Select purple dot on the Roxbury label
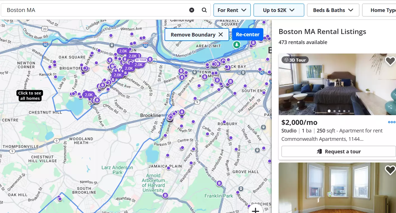Image resolution: width=396 pixels, height=213 pixels. (224, 121)
